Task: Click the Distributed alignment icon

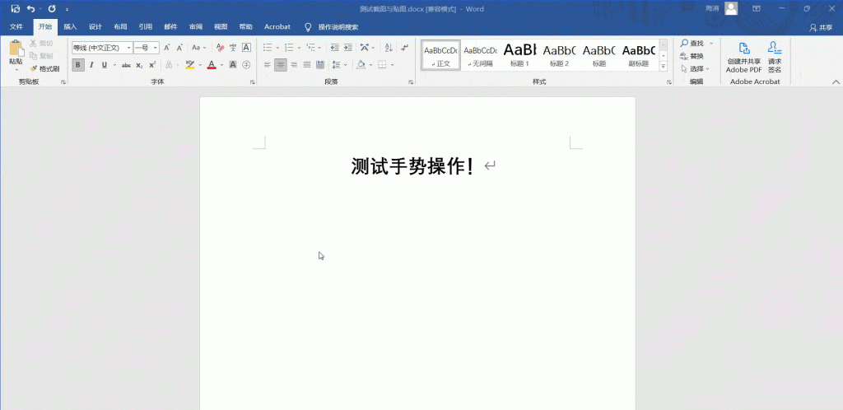Action: click(x=320, y=65)
